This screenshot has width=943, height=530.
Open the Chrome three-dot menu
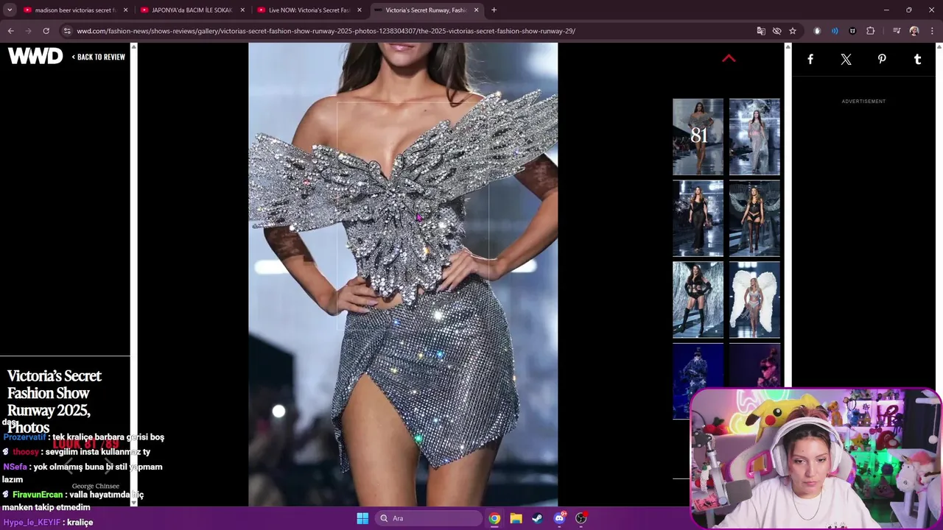click(932, 31)
